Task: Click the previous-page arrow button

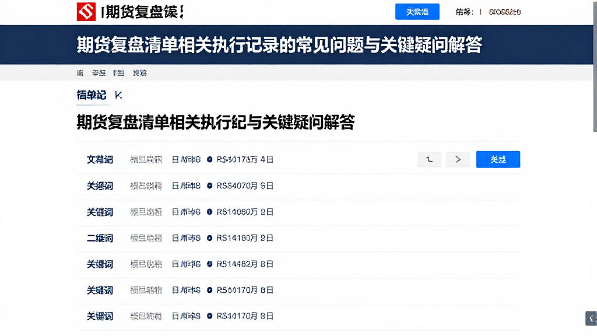Action: pyautogui.click(x=429, y=160)
